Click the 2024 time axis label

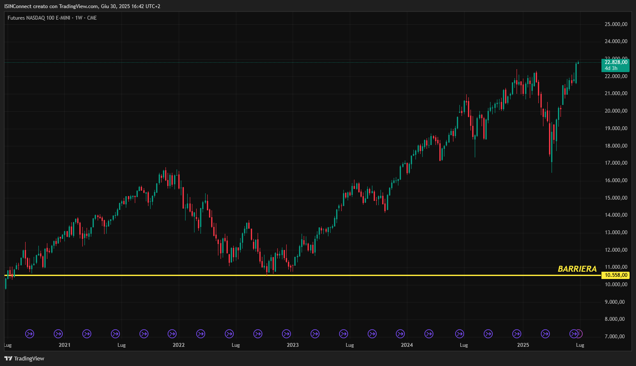(407, 345)
